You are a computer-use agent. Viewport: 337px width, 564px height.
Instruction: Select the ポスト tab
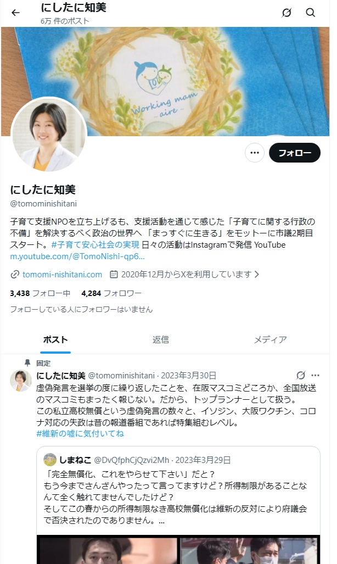tap(55, 339)
